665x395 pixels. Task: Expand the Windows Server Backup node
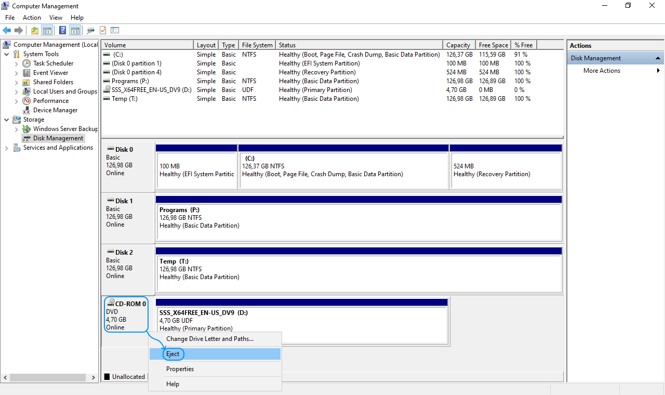click(17, 129)
